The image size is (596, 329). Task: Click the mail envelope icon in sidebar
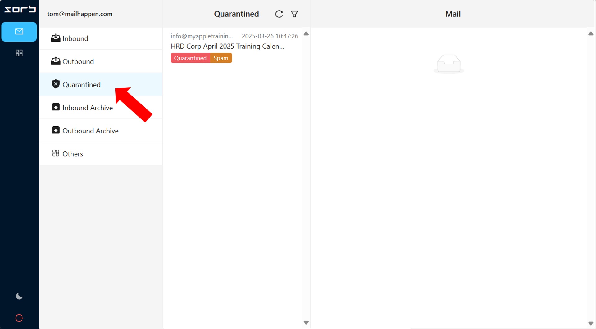point(19,32)
